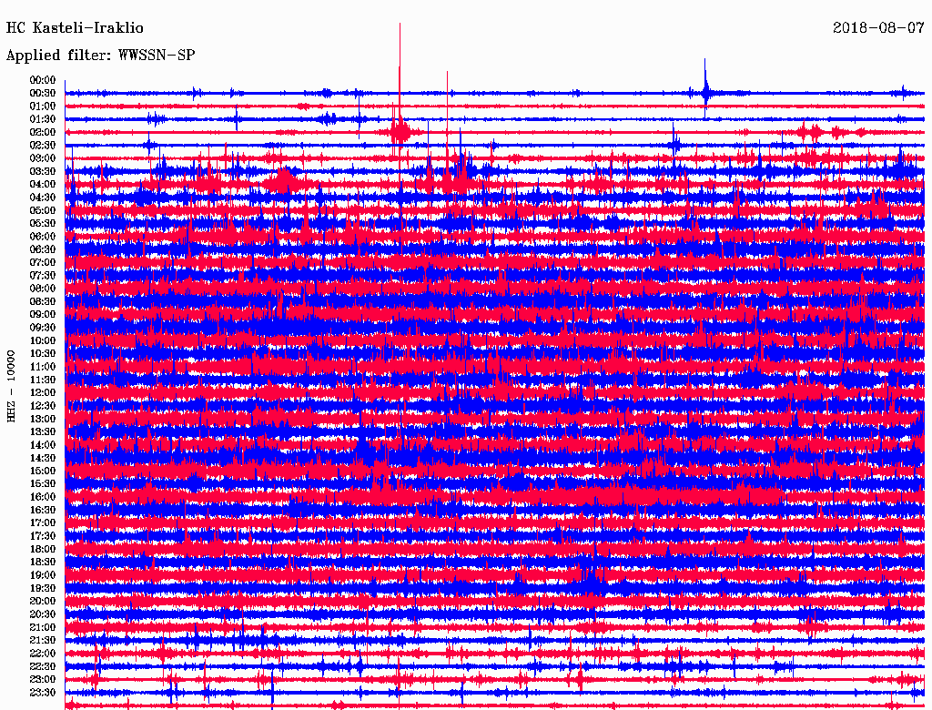Click the 'Applied filter: WWSSN-SP' text

(x=100, y=56)
